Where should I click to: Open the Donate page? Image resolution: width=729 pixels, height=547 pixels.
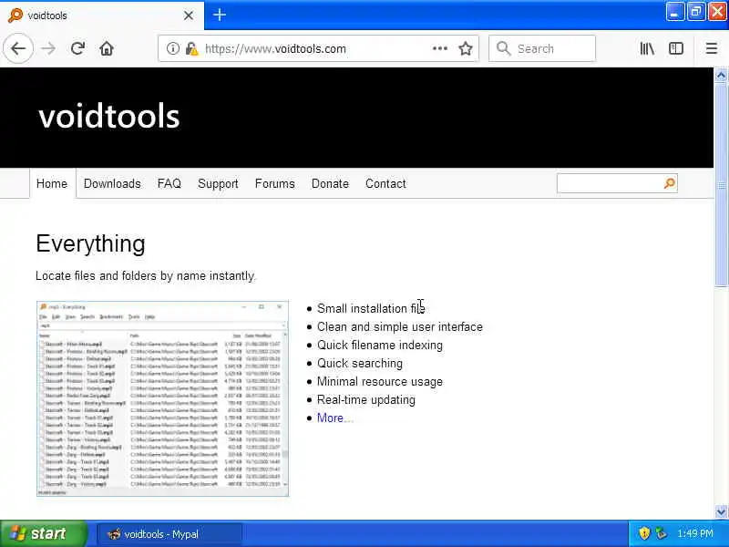click(330, 184)
